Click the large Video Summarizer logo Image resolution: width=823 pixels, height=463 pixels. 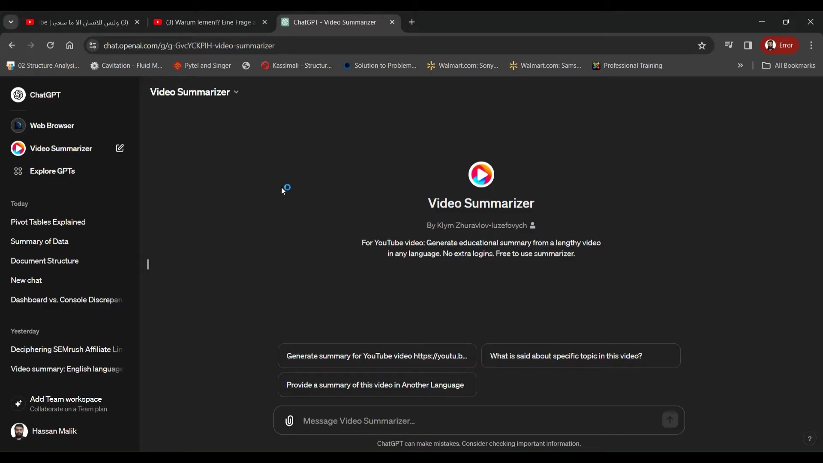click(x=481, y=174)
